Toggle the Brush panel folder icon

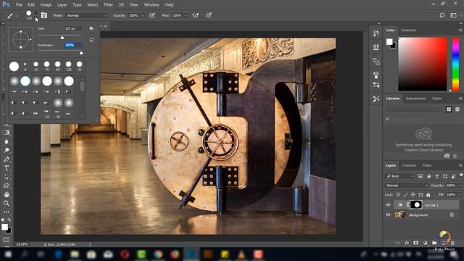[x=44, y=15]
